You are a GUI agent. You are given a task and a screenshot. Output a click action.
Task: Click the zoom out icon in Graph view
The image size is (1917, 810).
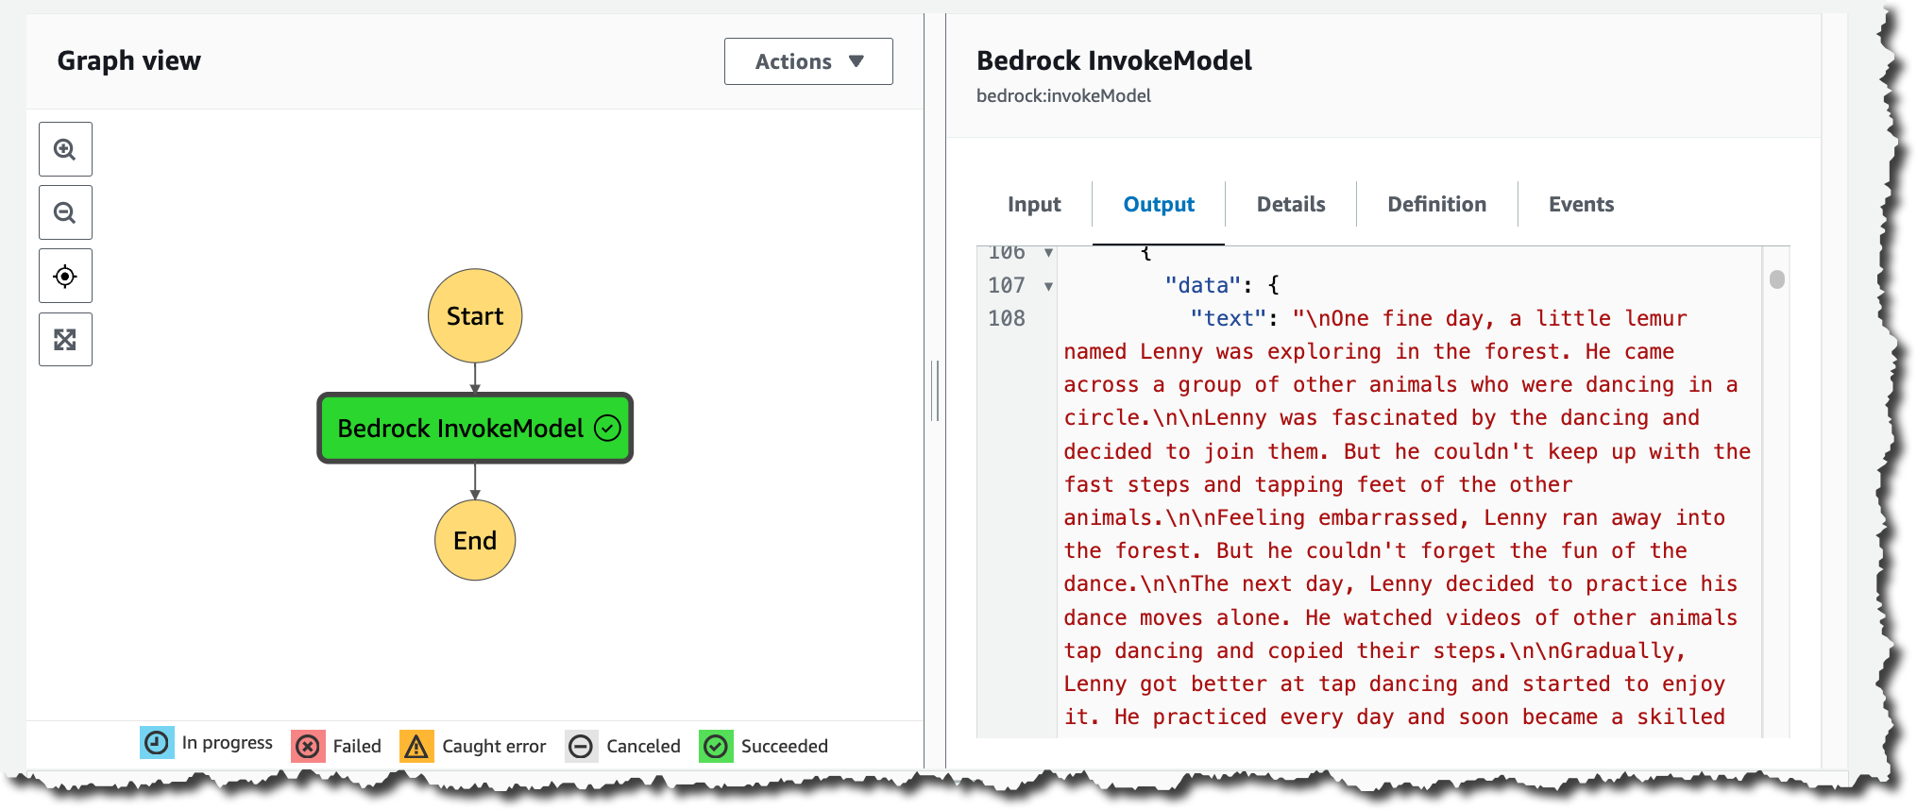65,212
